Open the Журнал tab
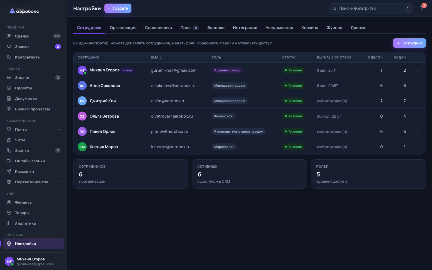The image size is (432, 270). pos(334,28)
